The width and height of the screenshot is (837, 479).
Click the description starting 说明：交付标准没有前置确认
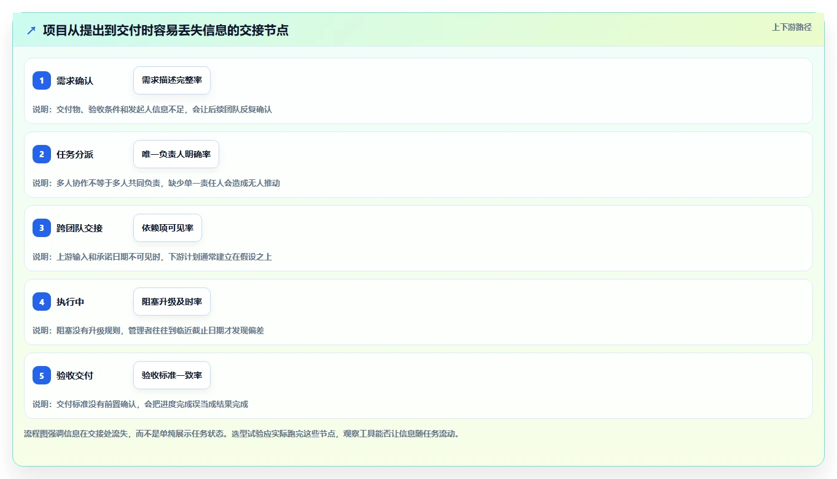click(141, 404)
